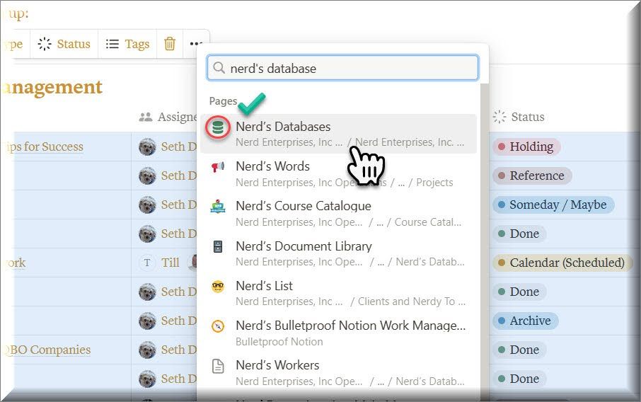
Task: Select the Nerd's Databases page result
Action: click(338, 134)
